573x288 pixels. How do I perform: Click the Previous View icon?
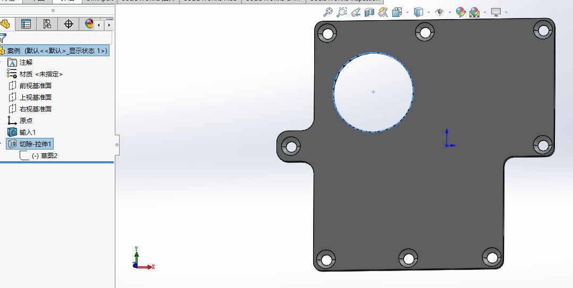tap(356, 12)
